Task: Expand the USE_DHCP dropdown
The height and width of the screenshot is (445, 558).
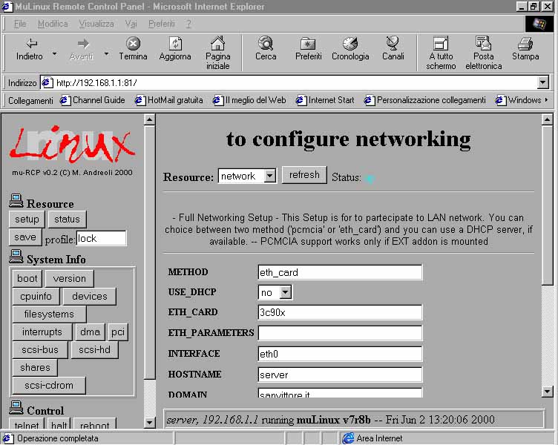Action: click(286, 293)
